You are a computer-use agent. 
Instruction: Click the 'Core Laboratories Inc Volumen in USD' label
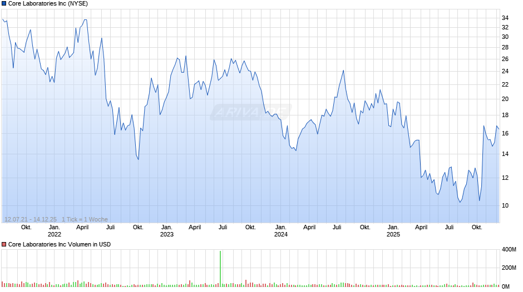pyautogui.click(x=60, y=244)
